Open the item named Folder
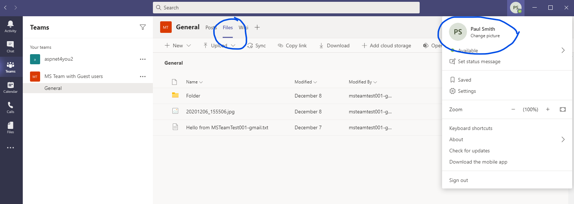 (x=193, y=96)
